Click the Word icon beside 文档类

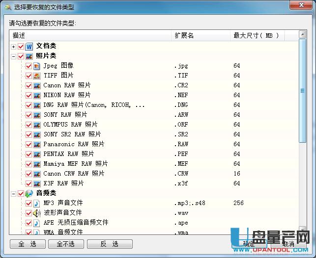pos(29,46)
